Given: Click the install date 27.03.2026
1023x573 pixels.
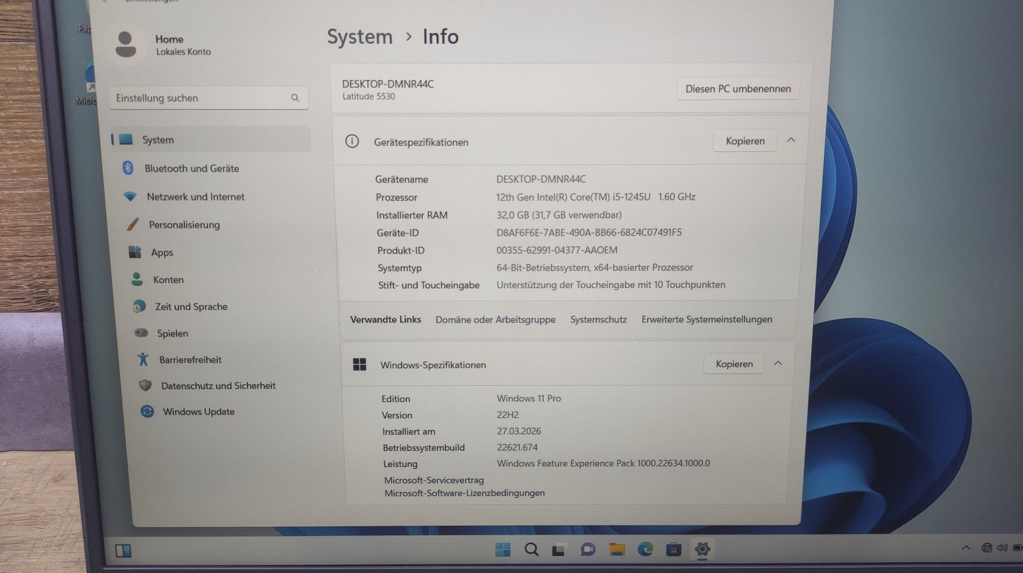Looking at the screenshot, I should click(519, 431).
